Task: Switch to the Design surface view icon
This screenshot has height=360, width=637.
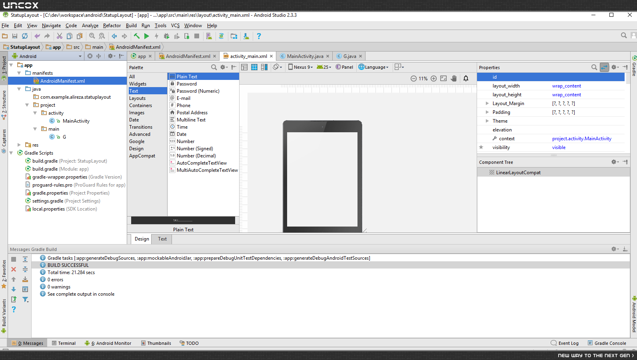Action: pos(244,67)
